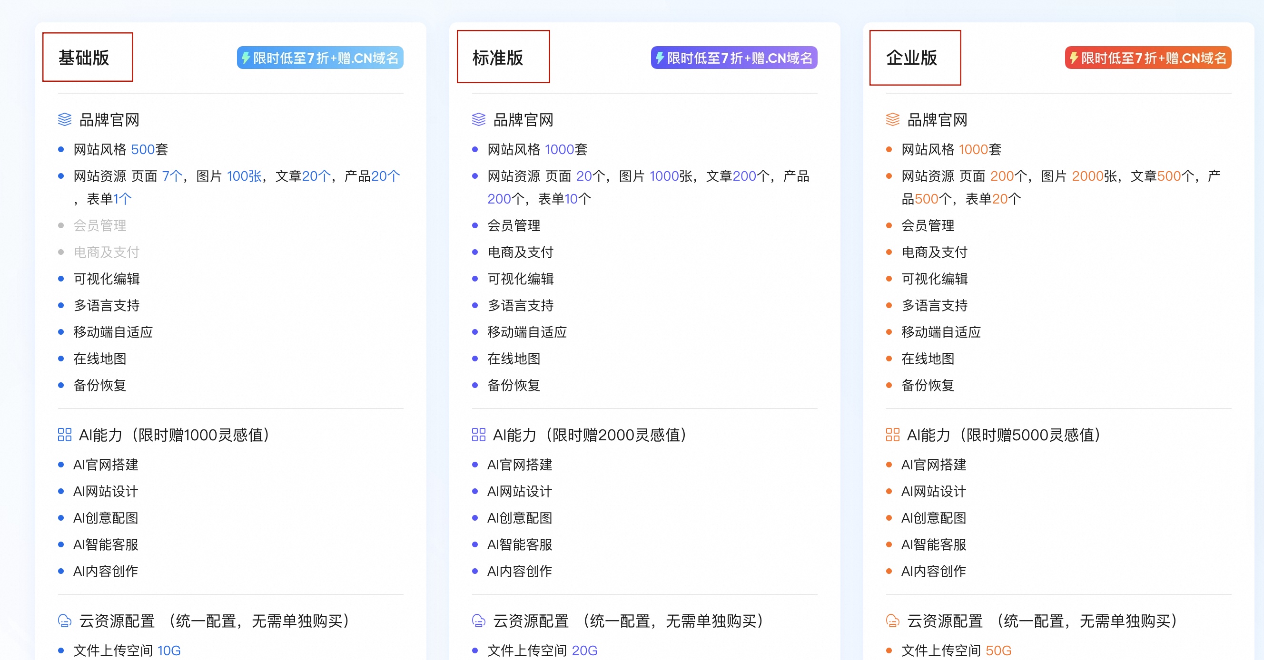Screen dimensions: 1264x660
Task: Click the blue grid icon beside AI能力 in 基础版
Action: click(x=65, y=435)
